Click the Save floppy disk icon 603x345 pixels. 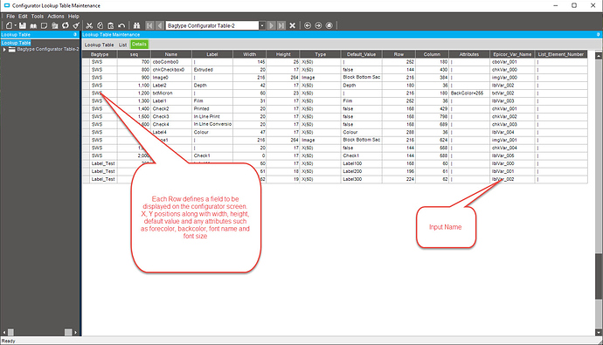tap(23, 25)
